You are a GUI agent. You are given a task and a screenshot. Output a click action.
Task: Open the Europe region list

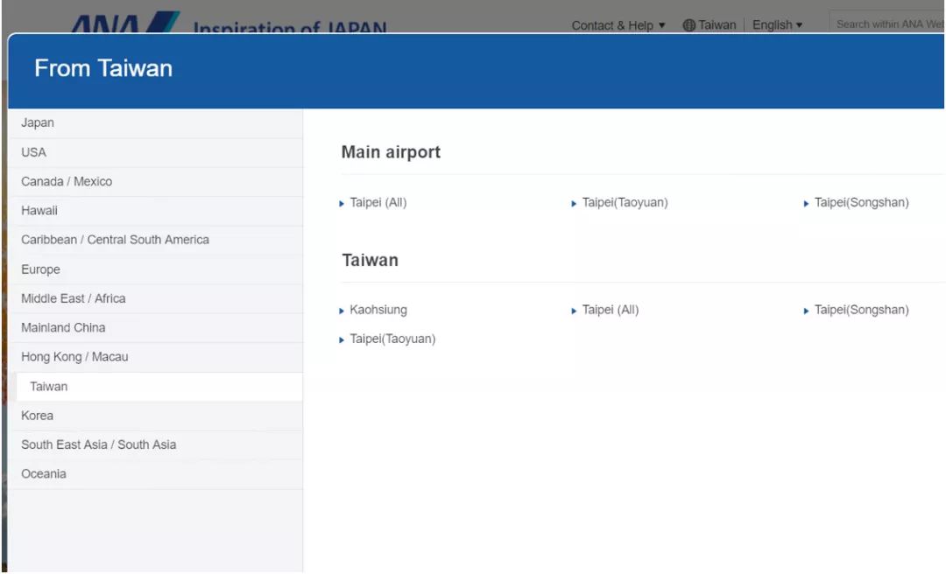[x=40, y=269]
